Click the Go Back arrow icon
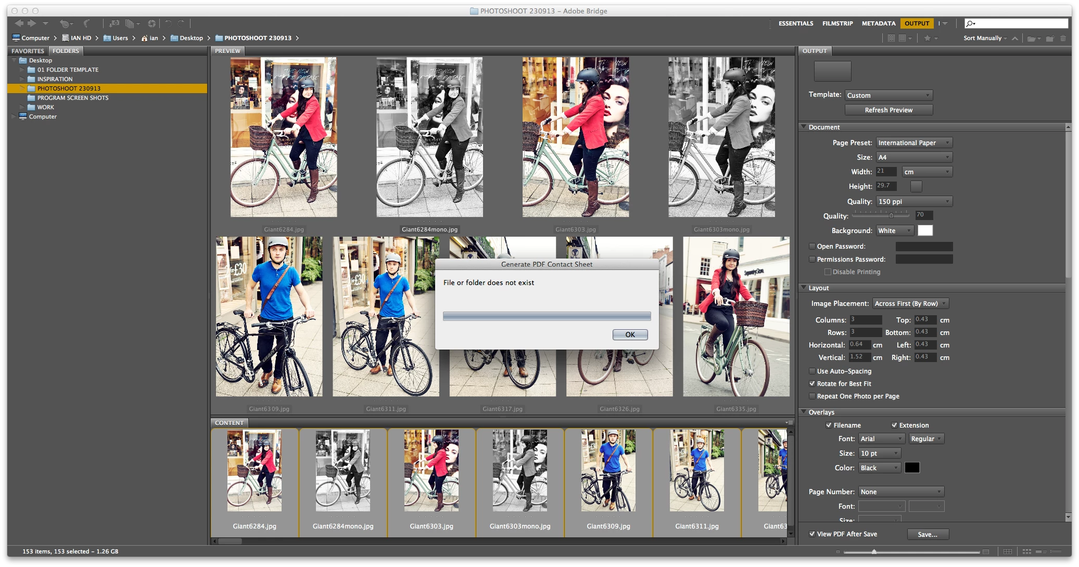Screen dimensions: 1079x567 [19, 23]
